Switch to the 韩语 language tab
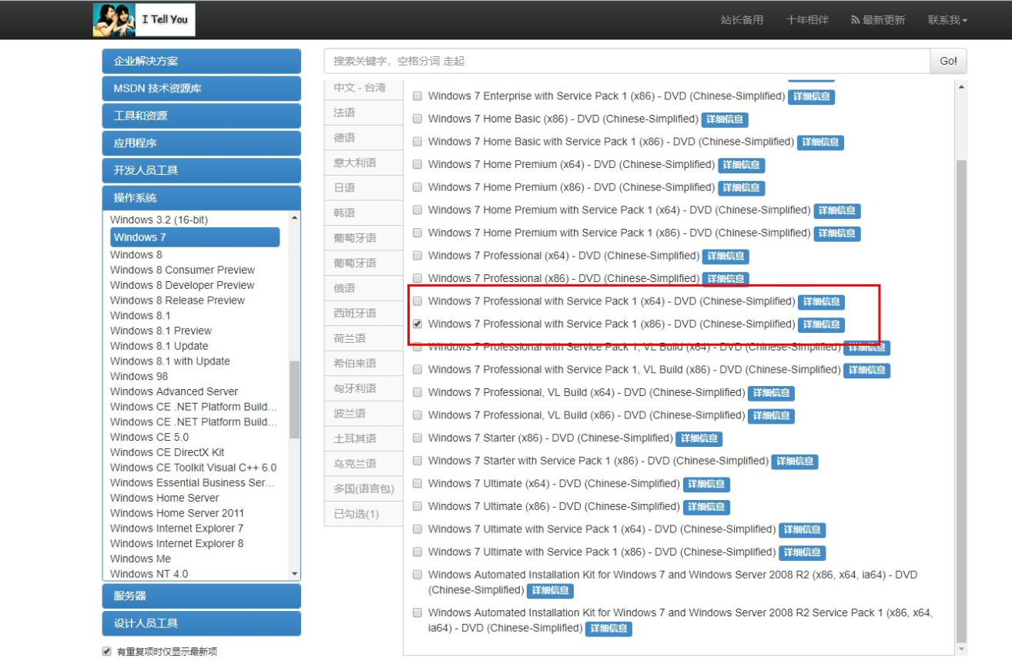This screenshot has height=668, width=1012. click(x=364, y=213)
